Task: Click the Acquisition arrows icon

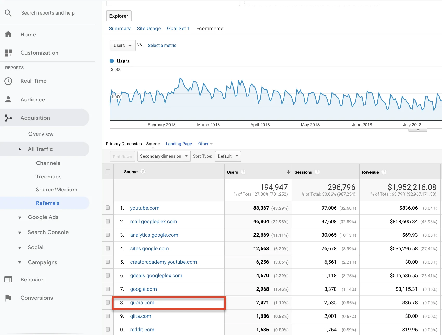Action: click(x=8, y=118)
